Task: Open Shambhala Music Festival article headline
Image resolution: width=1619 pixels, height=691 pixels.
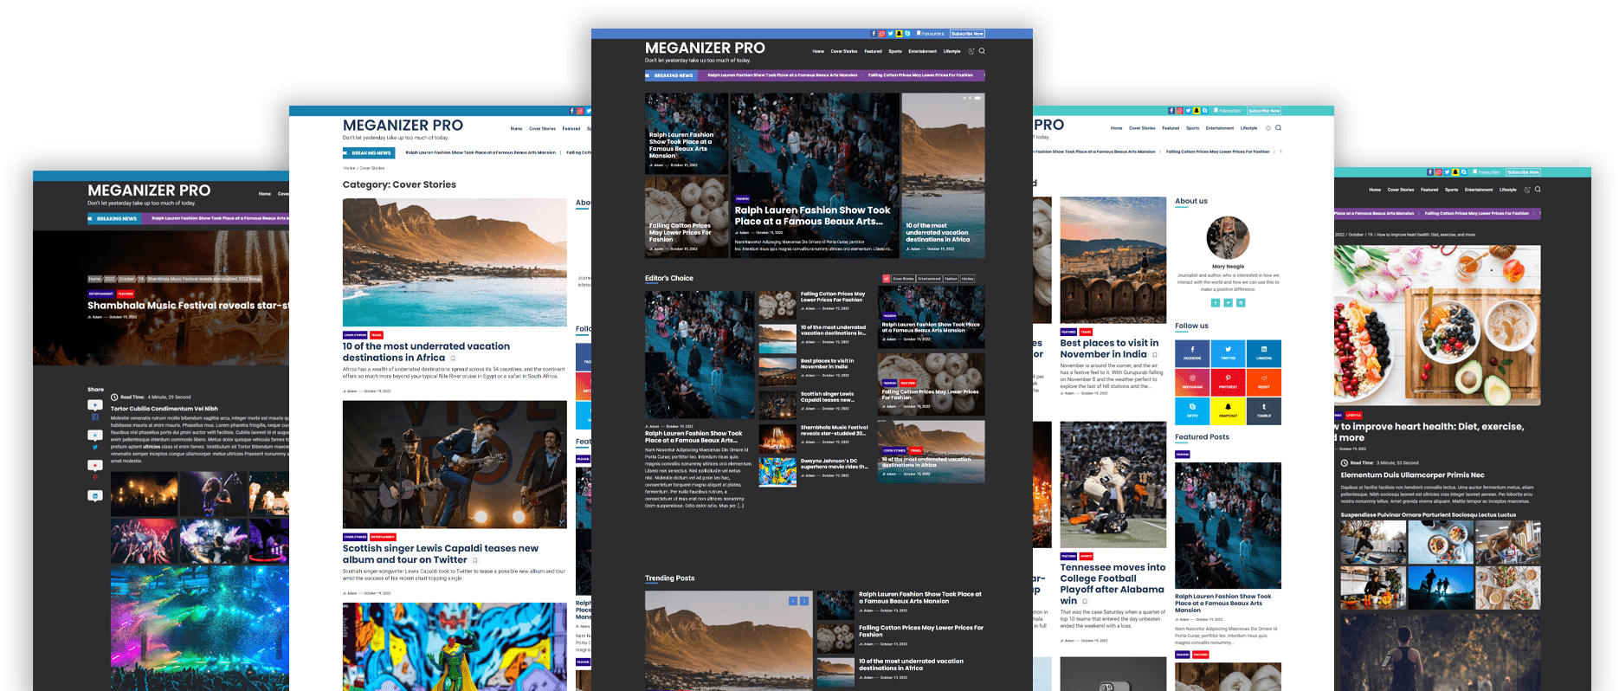Action: (188, 305)
